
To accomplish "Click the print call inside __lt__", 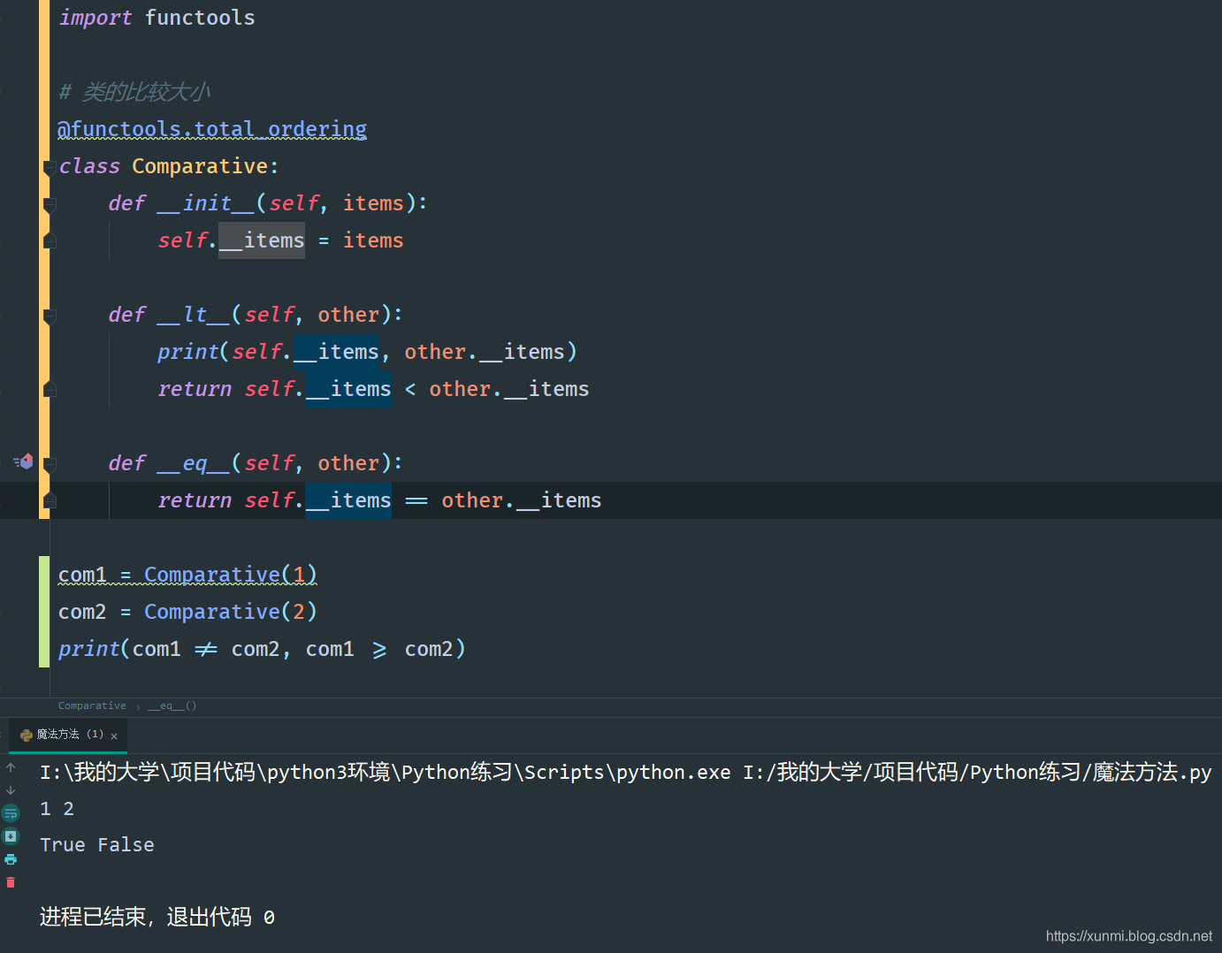I will [x=187, y=352].
